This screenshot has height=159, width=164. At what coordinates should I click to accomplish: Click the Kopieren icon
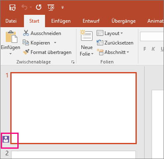[26, 42]
